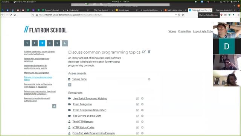This screenshot has width=241, height=136.
Task: Open the system status battery menu
Action: point(235,2)
